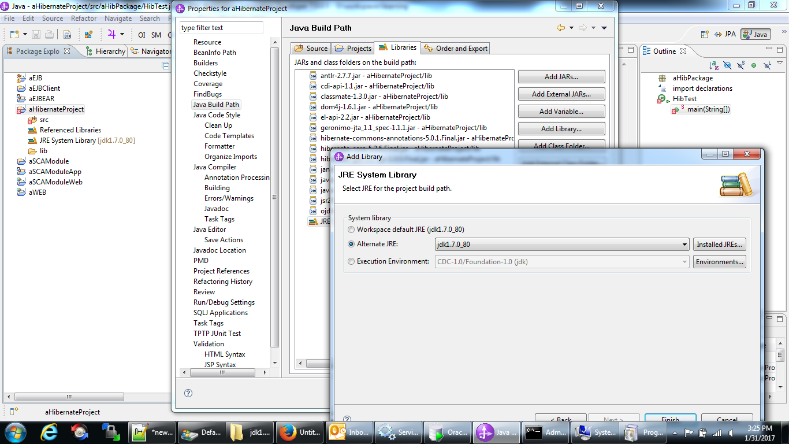Select HibTest class in Outline

[x=684, y=99]
